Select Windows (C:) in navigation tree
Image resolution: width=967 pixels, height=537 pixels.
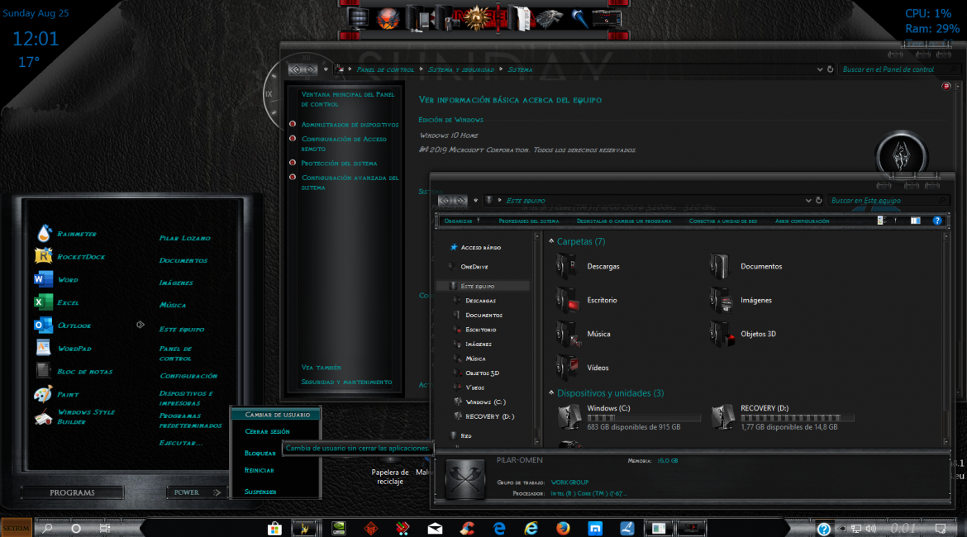(485, 402)
